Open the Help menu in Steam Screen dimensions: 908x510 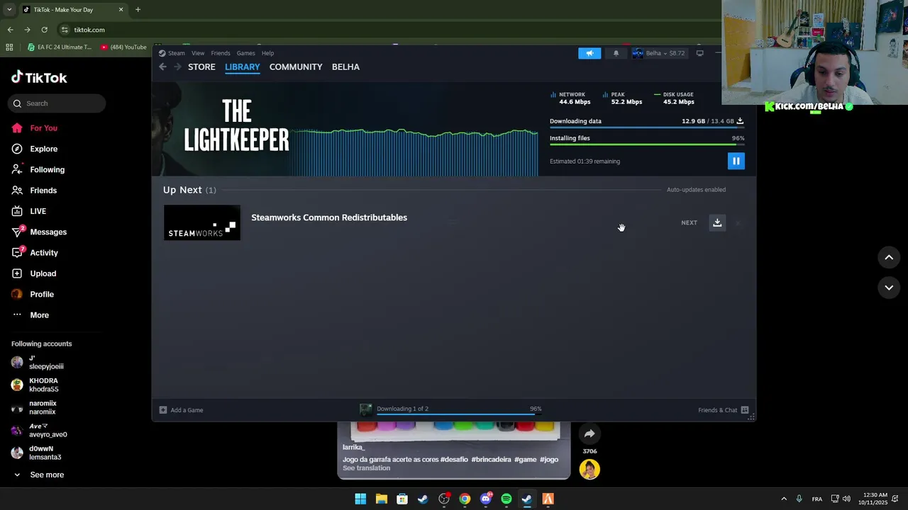coord(267,53)
